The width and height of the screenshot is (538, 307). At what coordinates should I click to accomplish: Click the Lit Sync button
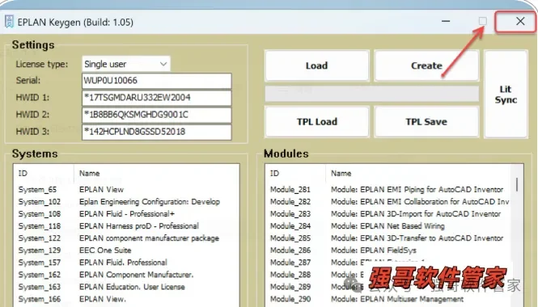pos(506,95)
